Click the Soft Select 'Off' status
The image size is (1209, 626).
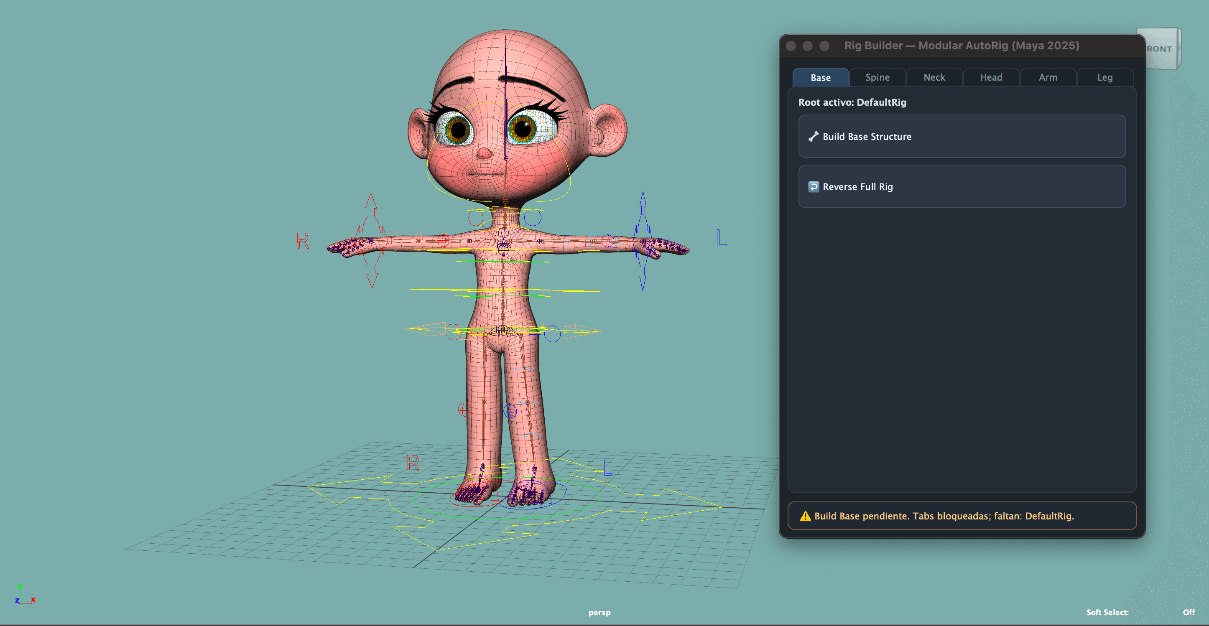pos(1189,612)
